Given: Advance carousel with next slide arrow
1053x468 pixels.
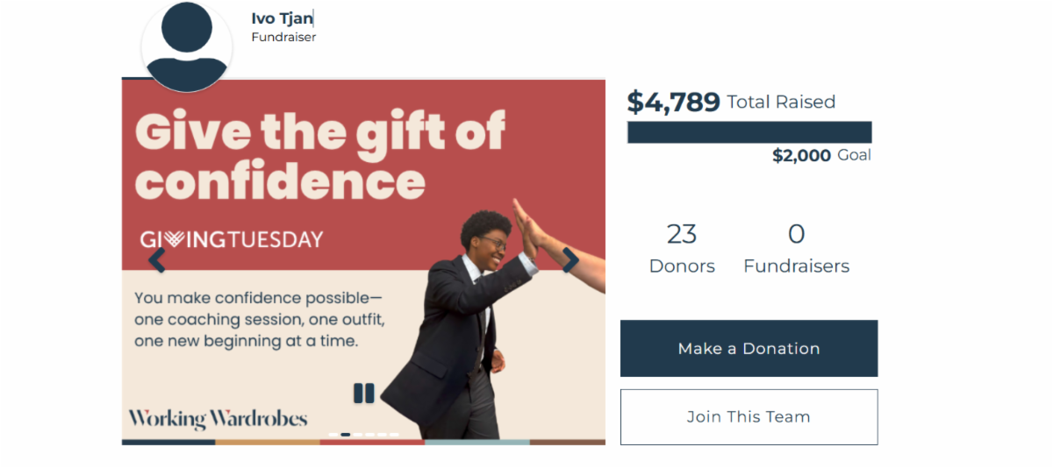Looking at the screenshot, I should (570, 260).
